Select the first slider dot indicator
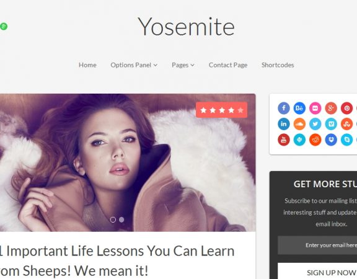Viewport: 357px width, 279px height. coord(113,219)
